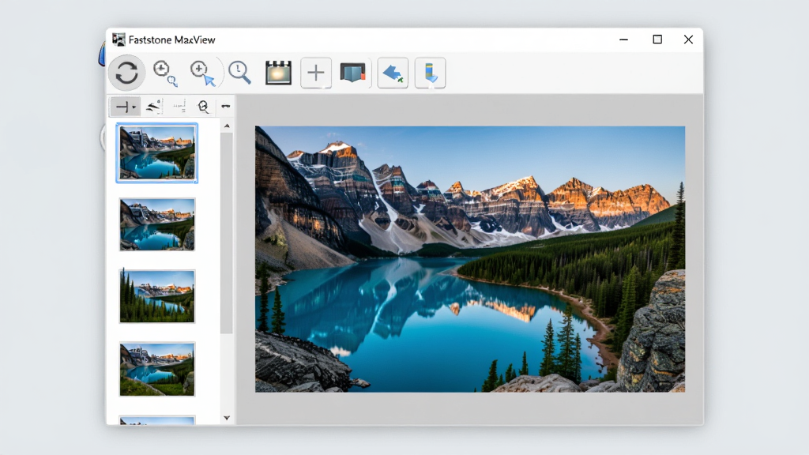Click the dash icon at sidebar toolbar end

click(225, 107)
